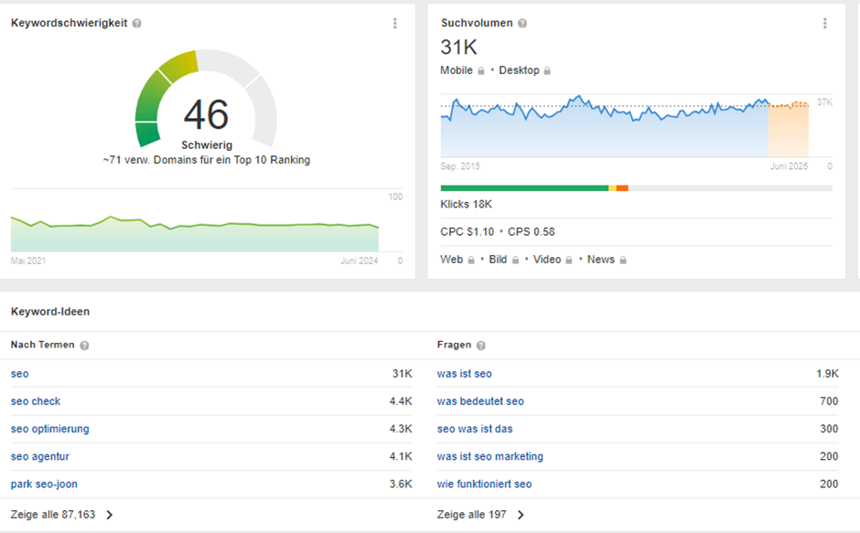Open the 'was ist seo' question link

(x=464, y=374)
